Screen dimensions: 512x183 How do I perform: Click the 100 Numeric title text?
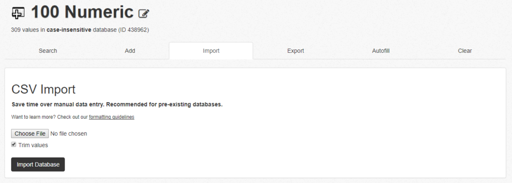point(82,12)
